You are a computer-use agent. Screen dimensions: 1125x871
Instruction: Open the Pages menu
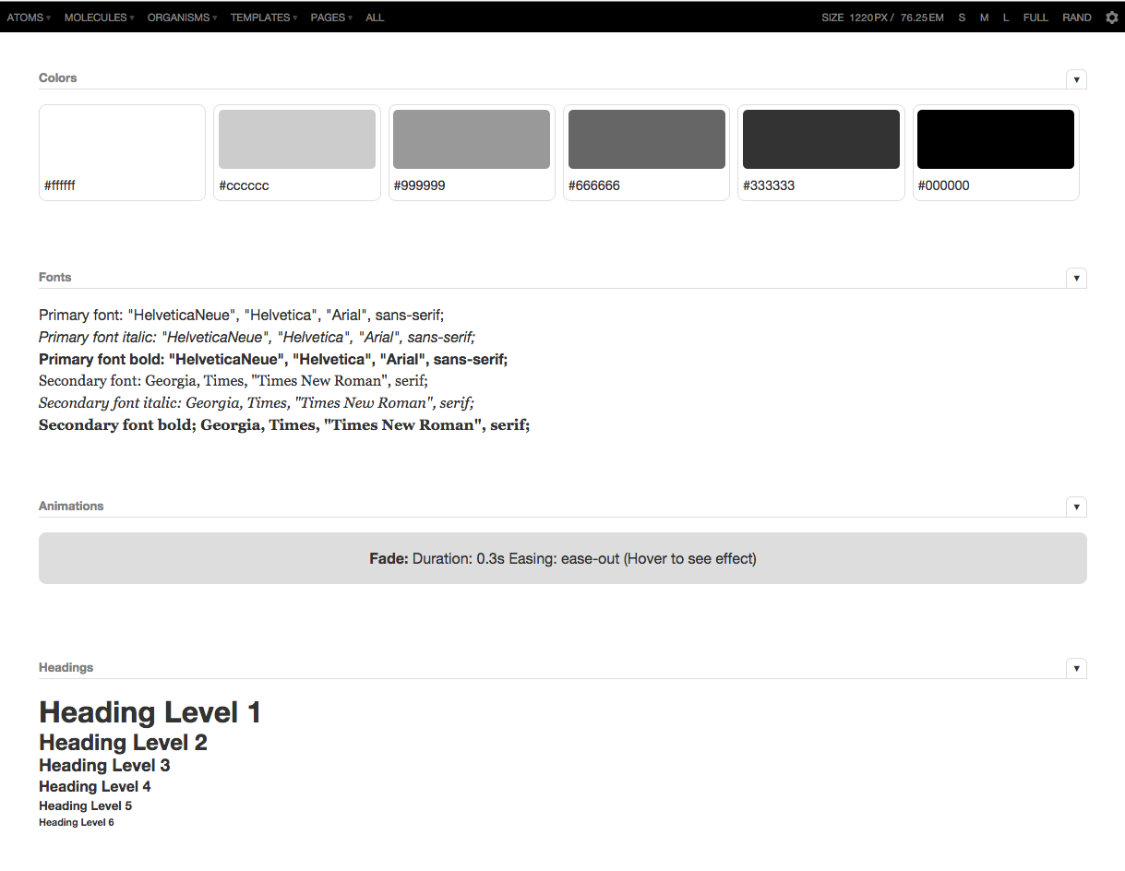(331, 18)
